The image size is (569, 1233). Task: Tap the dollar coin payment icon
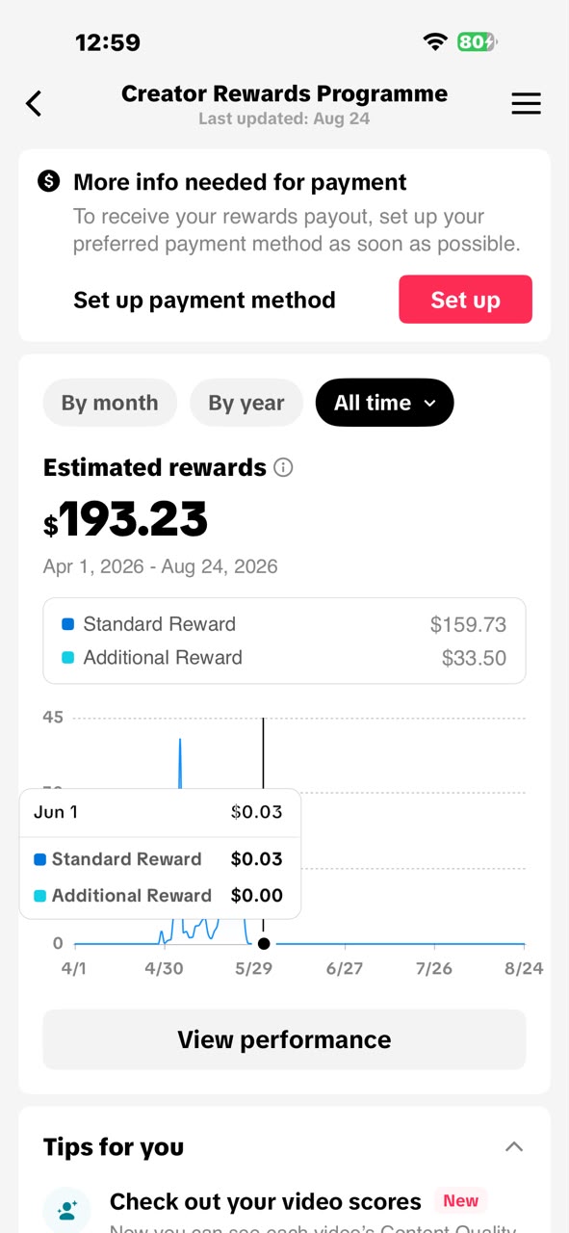pos(49,180)
